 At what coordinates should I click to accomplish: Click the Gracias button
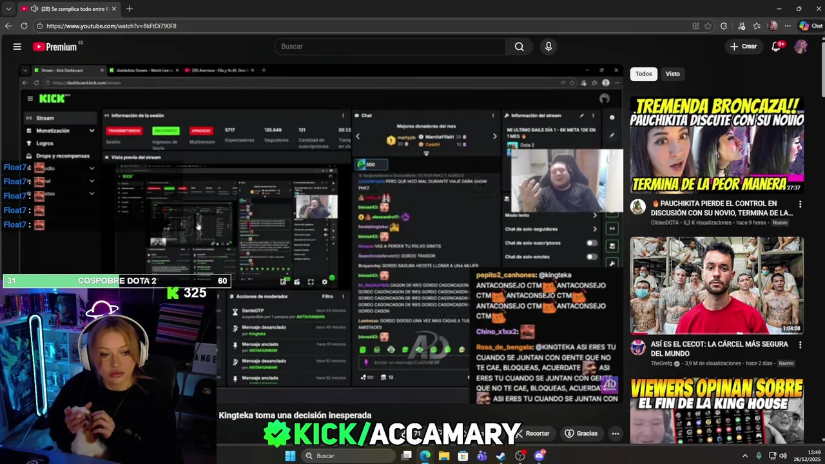click(581, 434)
